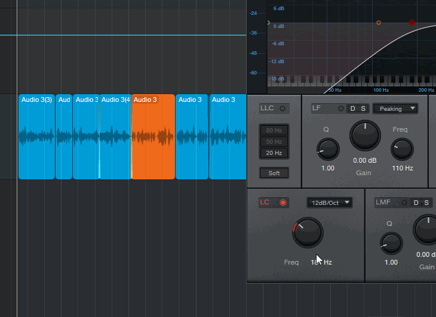Select the 20 Hz LLC option

[274, 153]
